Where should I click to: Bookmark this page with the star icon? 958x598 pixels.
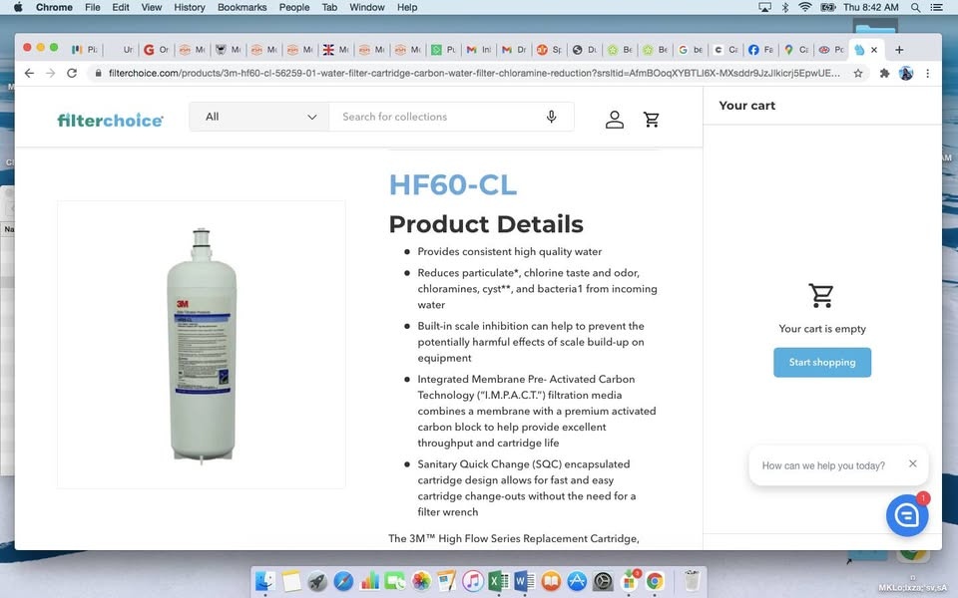pyautogui.click(x=858, y=73)
